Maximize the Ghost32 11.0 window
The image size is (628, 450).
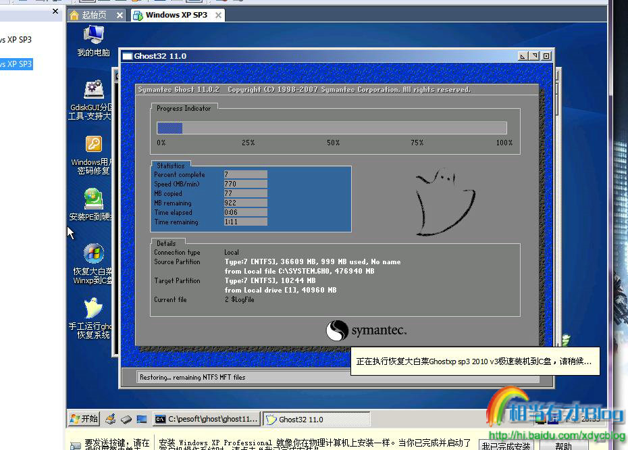tap(534, 56)
